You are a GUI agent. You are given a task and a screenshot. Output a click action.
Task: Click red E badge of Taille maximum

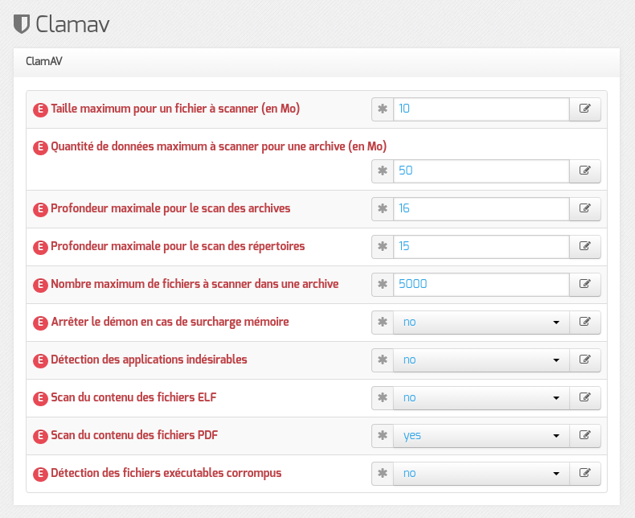[40, 109]
